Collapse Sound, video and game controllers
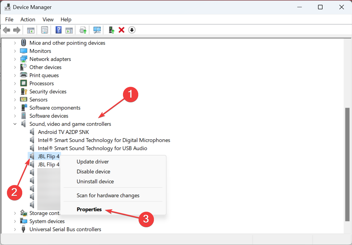Image resolution: width=352 pixels, height=245 pixels. pyautogui.click(x=15, y=124)
